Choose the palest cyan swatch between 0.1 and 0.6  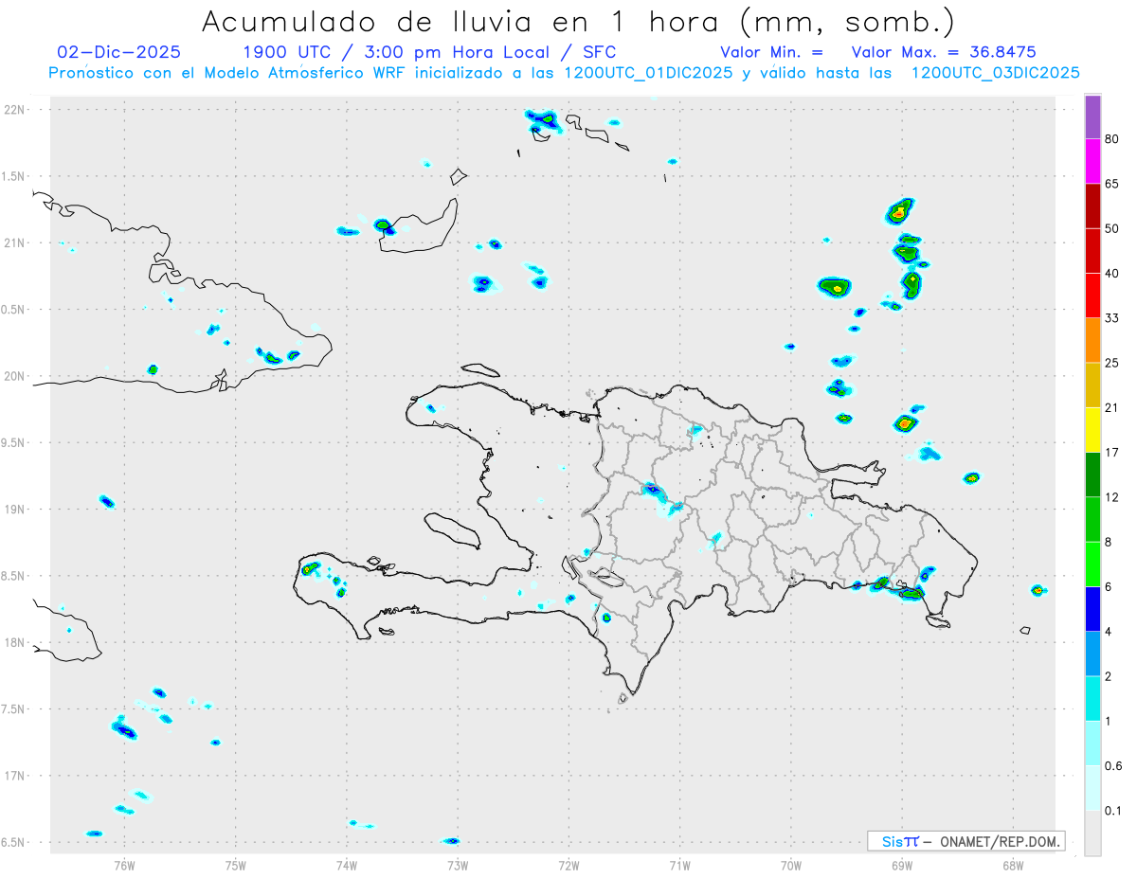[1092, 788]
